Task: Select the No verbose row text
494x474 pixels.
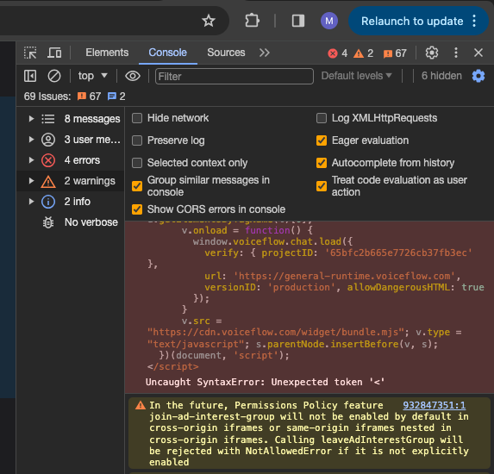Action: tap(91, 222)
